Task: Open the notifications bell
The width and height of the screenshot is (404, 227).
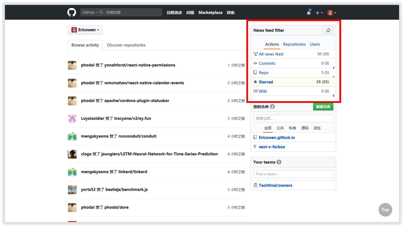Action: 309,13
